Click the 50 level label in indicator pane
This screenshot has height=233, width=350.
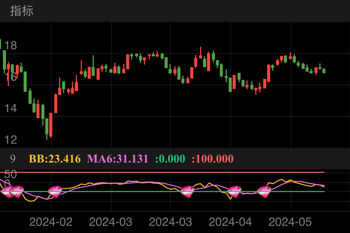pos(11,174)
